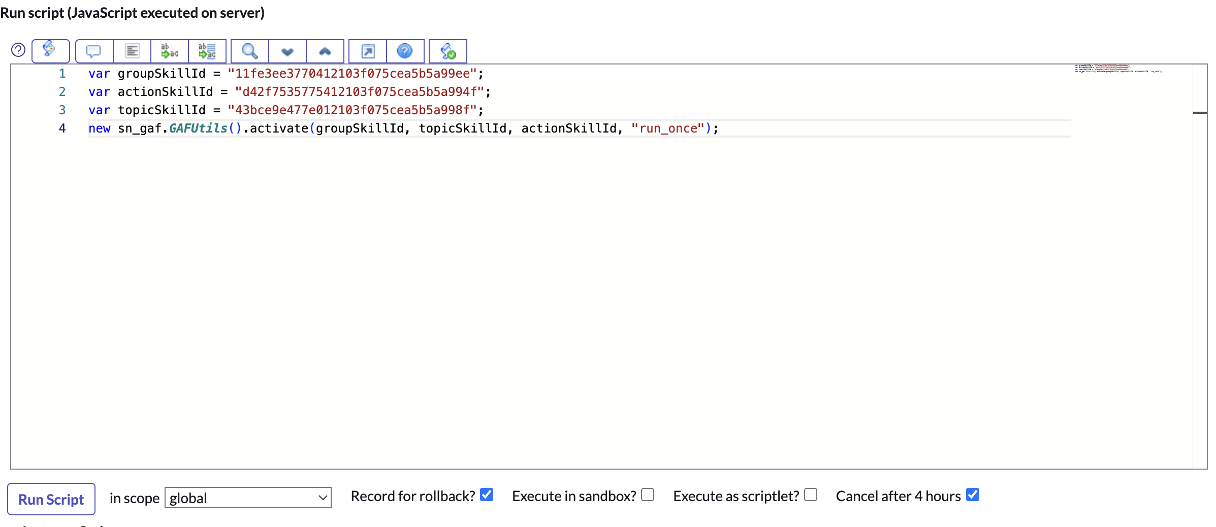Find next using the down chevron
Viewport: 1216px width, 527px height.
tap(287, 51)
